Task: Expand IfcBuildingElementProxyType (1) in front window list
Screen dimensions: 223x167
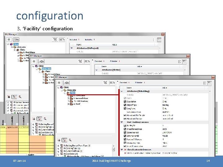Action: [x=58, y=146]
